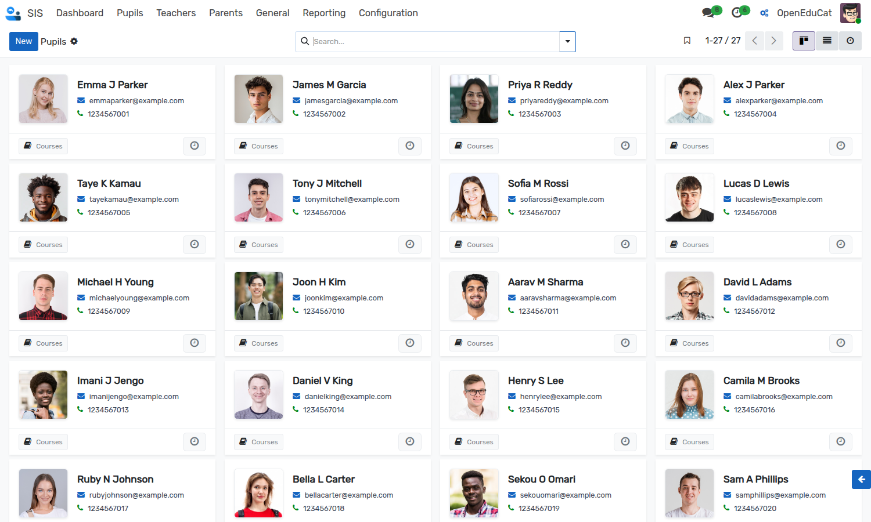The image size is (871, 522).
Task: Open activity clock on Imani J Jengo card
Action: tap(195, 442)
